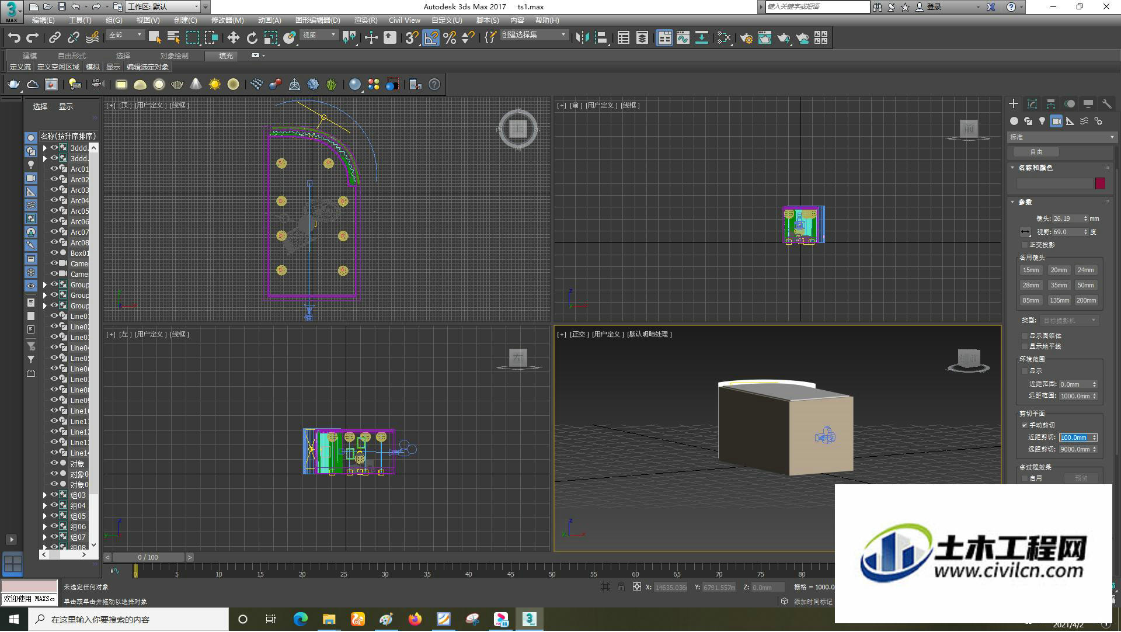Activate the Unlink Selection tool
The width and height of the screenshot is (1121, 632).
(x=74, y=38)
